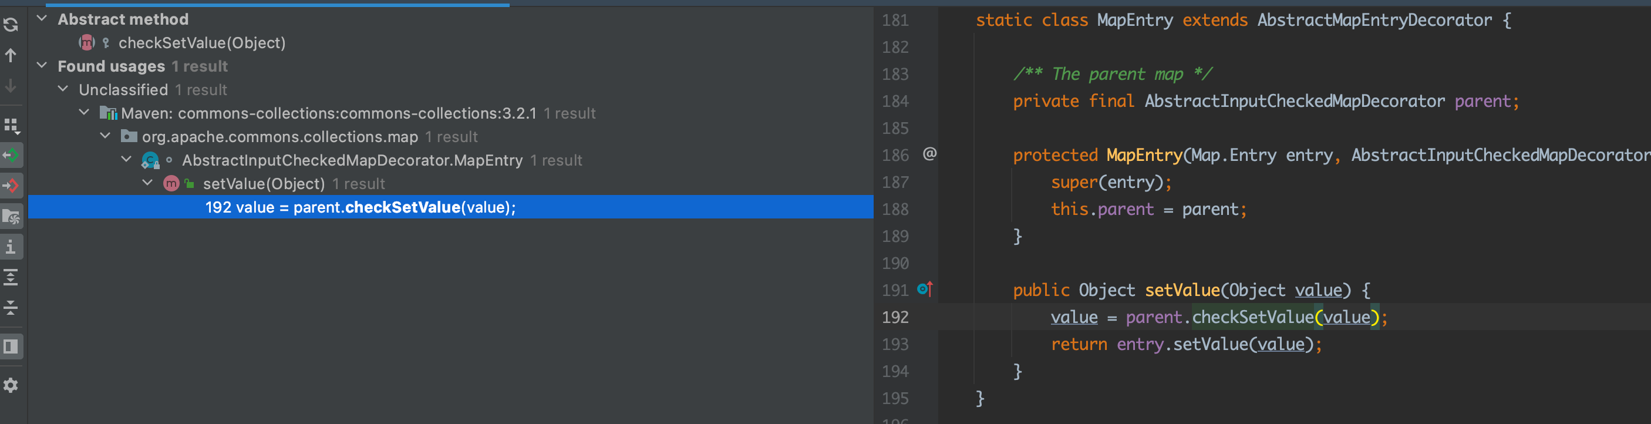Click the Rerun refresh icon
1651x424 pixels.
pyautogui.click(x=11, y=25)
